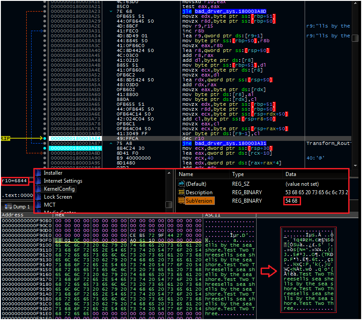Switch to the Dump 1 tab
The width and height of the screenshot is (362, 320).
[x=16, y=207]
